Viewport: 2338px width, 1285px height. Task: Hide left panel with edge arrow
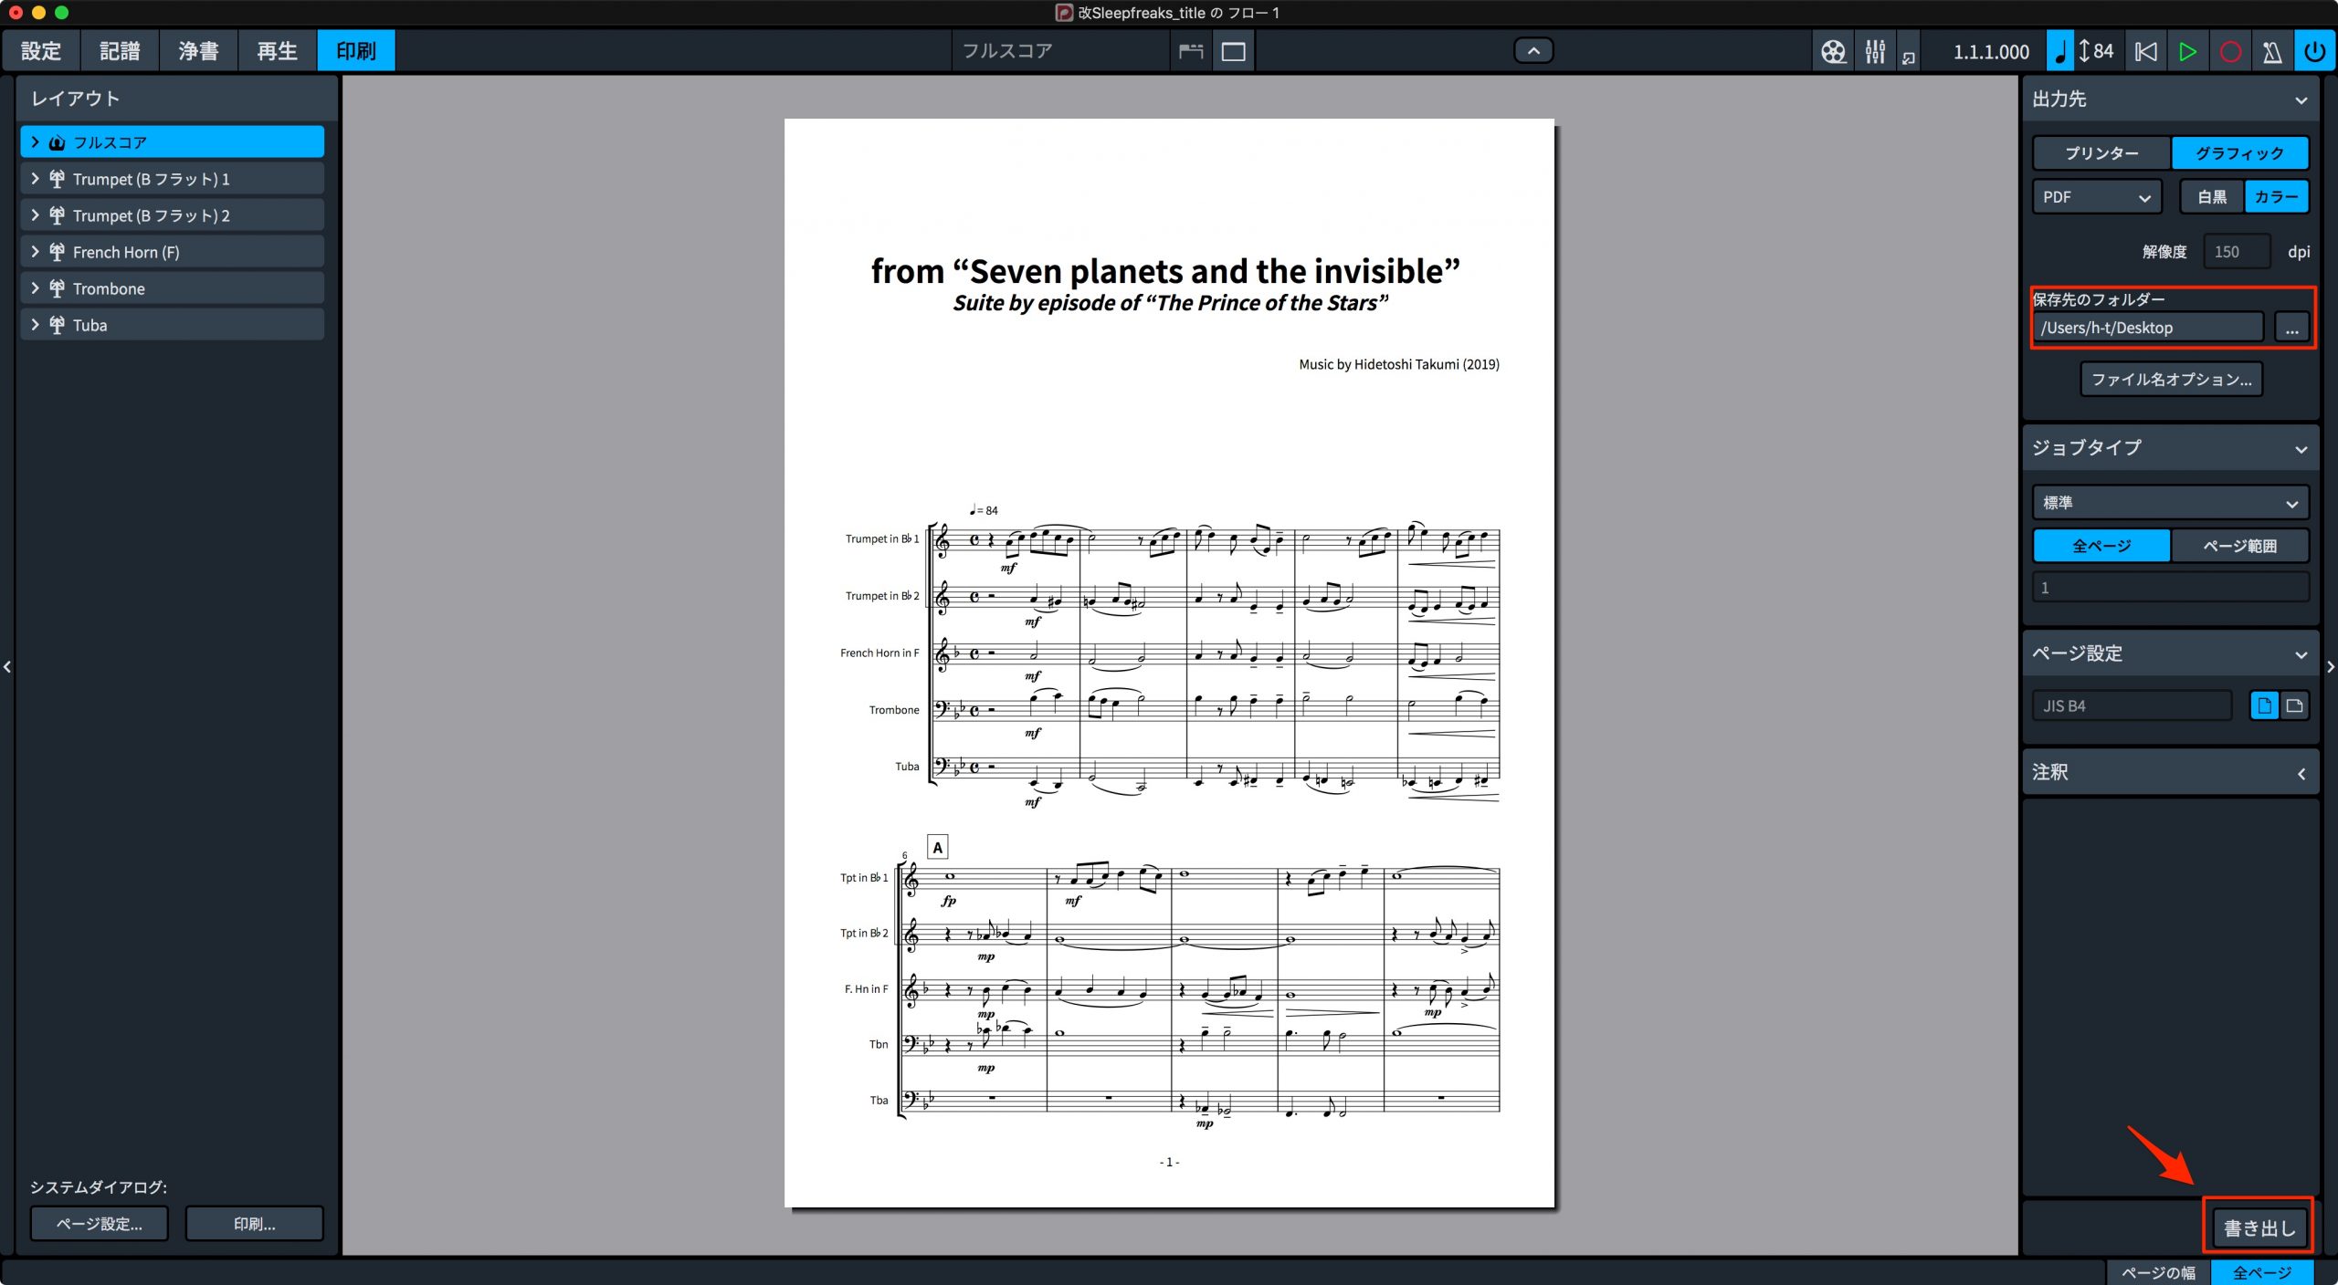pos(7,667)
